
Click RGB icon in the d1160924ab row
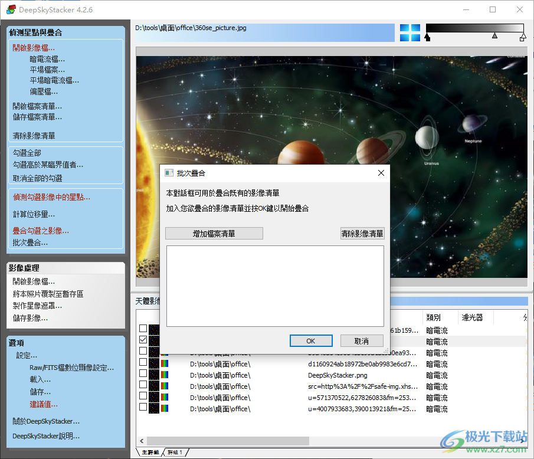pos(165,363)
